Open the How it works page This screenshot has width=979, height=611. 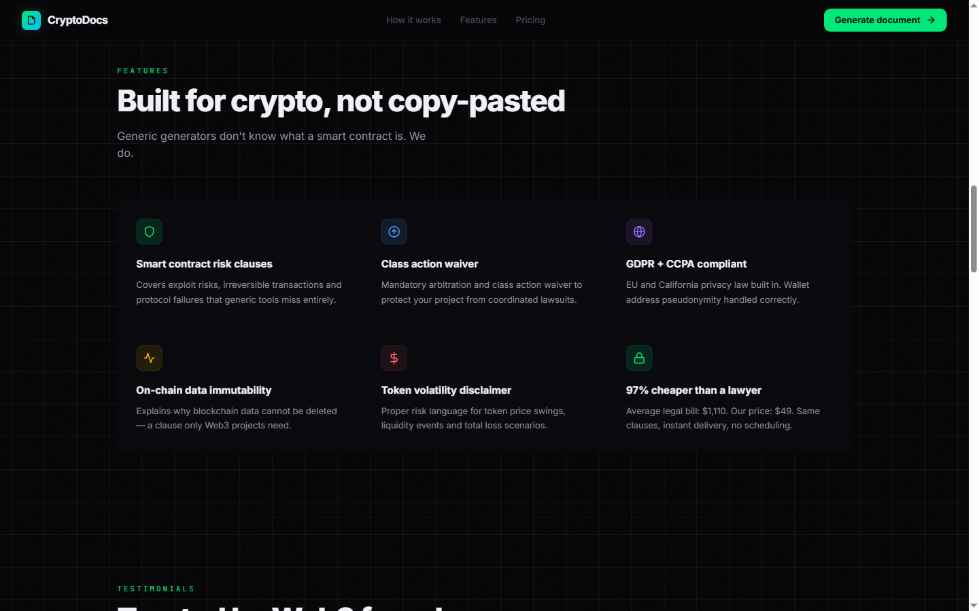[413, 20]
